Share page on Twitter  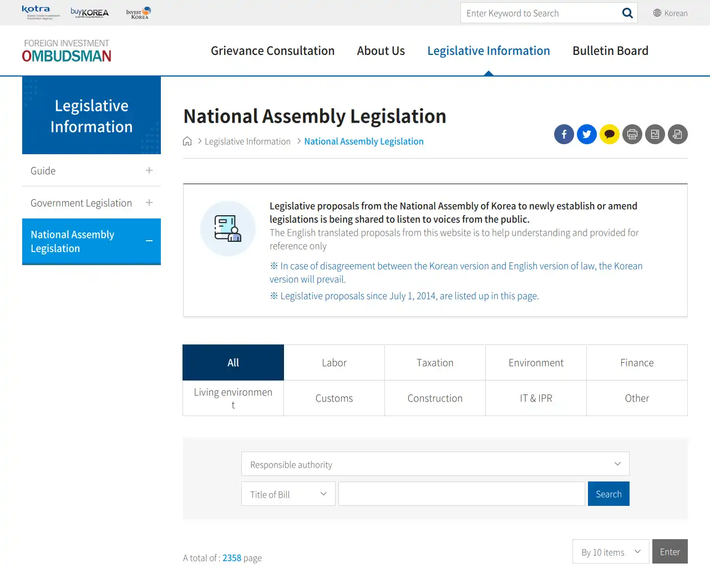click(x=586, y=134)
